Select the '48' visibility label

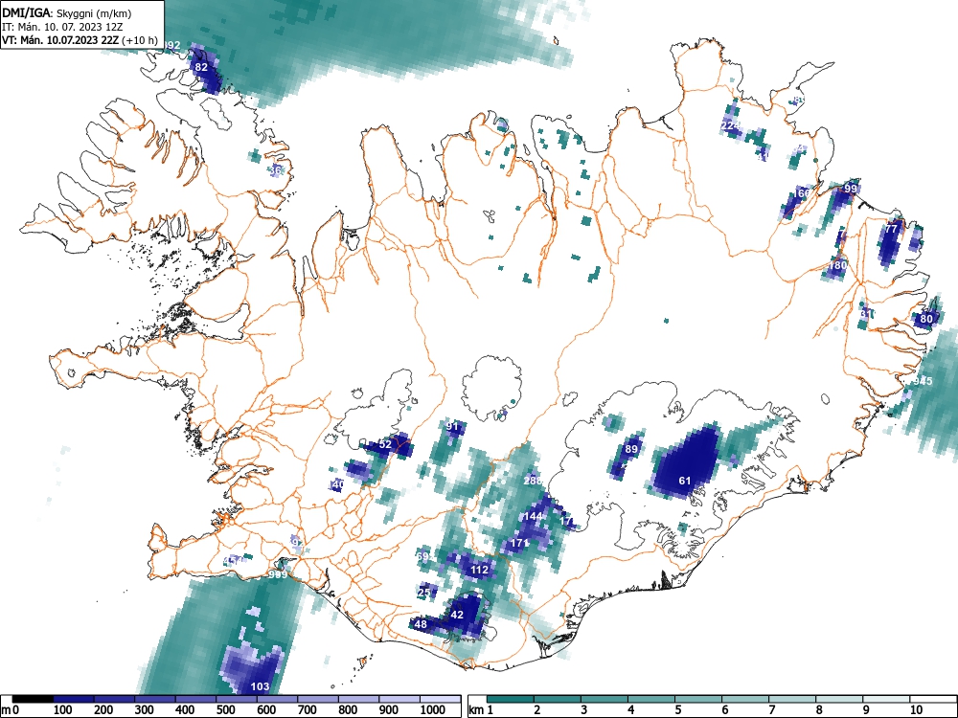tap(421, 624)
